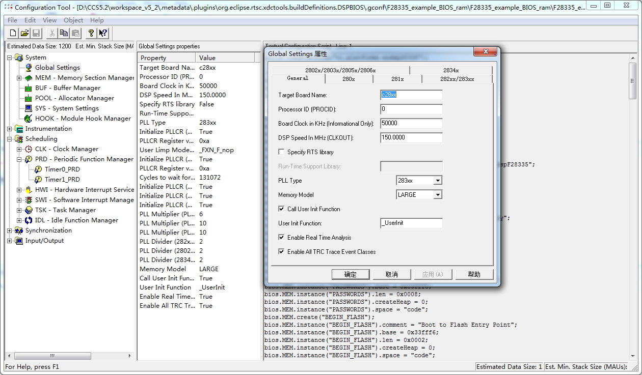642x375 pixels.
Task: Click the 确定 (OK) button
Action: click(351, 274)
